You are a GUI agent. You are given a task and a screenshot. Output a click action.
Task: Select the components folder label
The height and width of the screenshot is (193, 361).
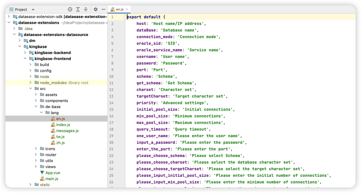57,100
